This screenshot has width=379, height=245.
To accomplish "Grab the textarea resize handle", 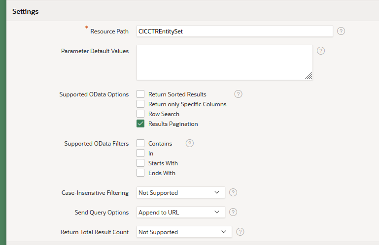I will click(309, 76).
